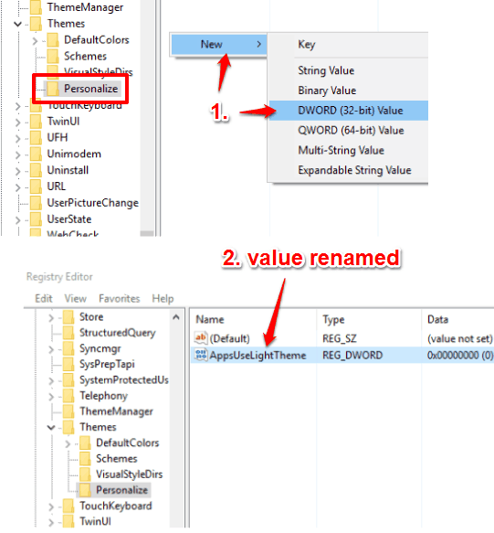The height and width of the screenshot is (533, 494).
Task: Click the Type column header
Action: pyautogui.click(x=333, y=320)
